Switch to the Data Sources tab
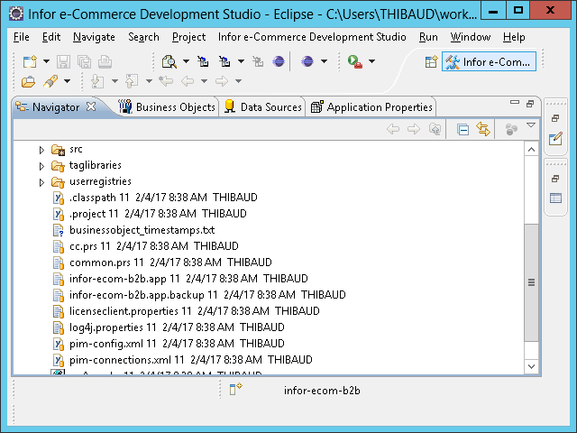 tap(262, 107)
